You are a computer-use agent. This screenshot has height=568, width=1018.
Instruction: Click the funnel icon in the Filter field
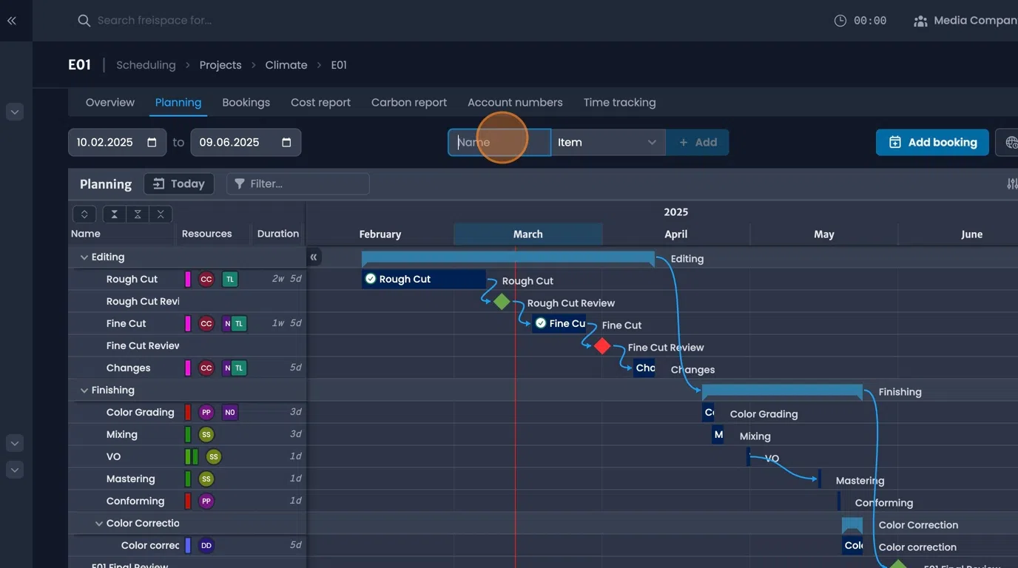238,183
